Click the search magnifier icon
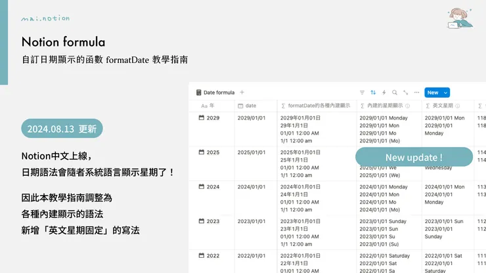The height and width of the screenshot is (273, 486). pyautogui.click(x=395, y=93)
